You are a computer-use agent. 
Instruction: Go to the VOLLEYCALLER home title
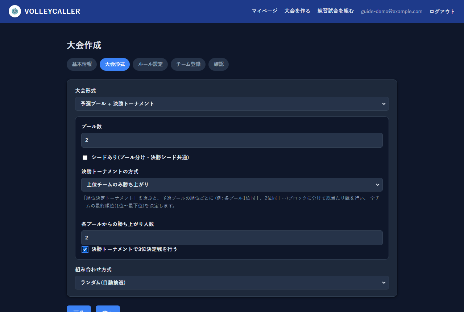(52, 11)
